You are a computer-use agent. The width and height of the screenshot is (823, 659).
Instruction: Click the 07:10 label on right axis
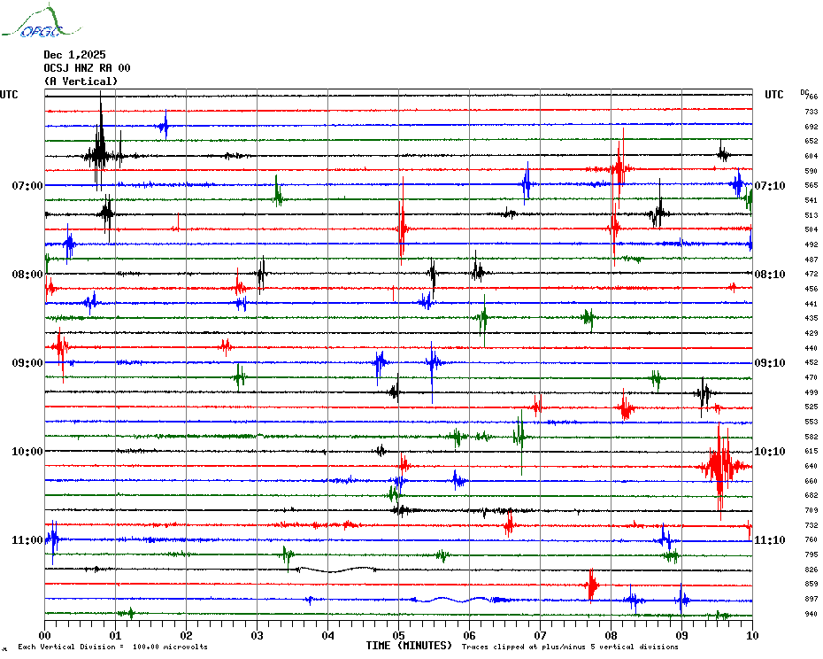click(770, 186)
